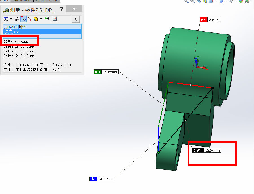This screenshot has height=194, width=254.
Task: Open the Measurement History icon
Action: 47,19
